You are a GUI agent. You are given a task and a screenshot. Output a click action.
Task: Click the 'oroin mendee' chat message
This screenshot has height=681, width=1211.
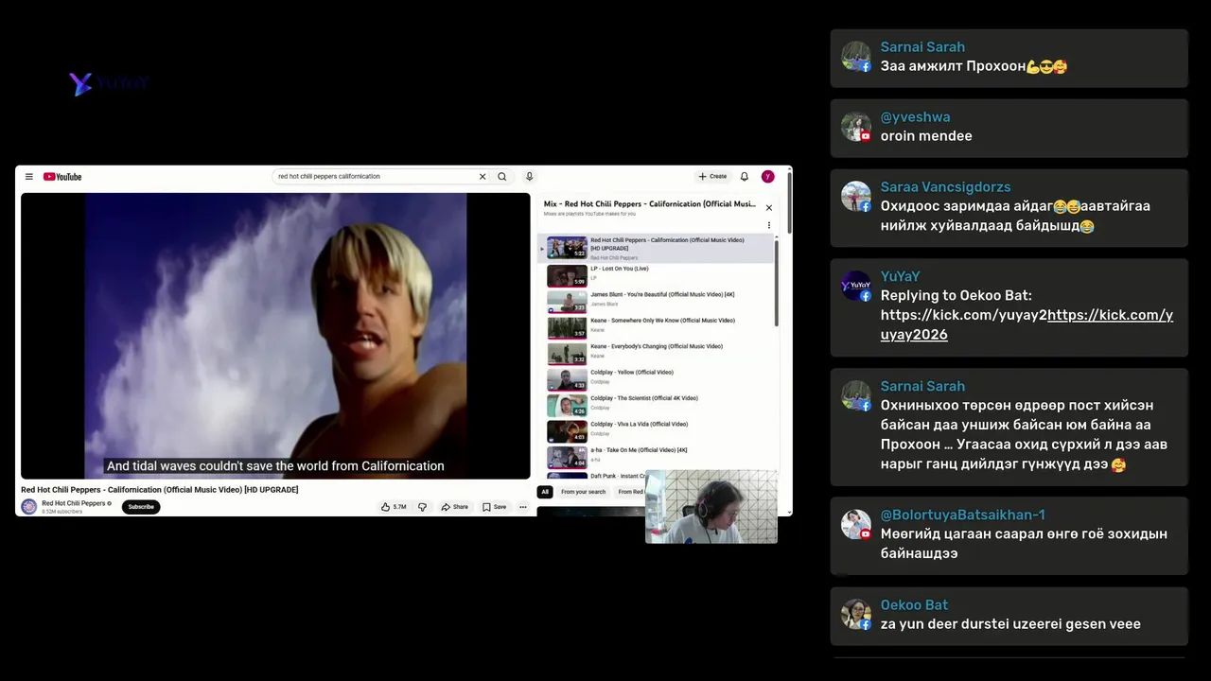coord(926,136)
